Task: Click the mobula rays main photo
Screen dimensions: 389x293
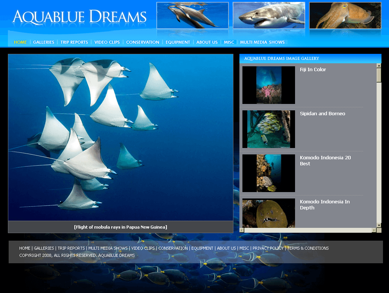Action: [x=121, y=137]
